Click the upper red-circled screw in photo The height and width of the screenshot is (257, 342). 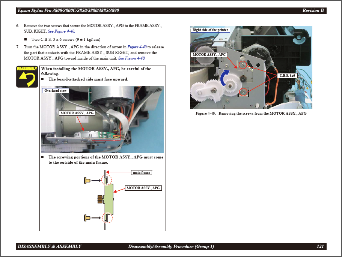[x=243, y=66]
